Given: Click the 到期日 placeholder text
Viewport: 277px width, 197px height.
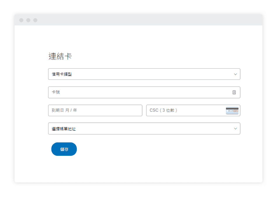Looking at the screenshot, I should click(x=65, y=110).
